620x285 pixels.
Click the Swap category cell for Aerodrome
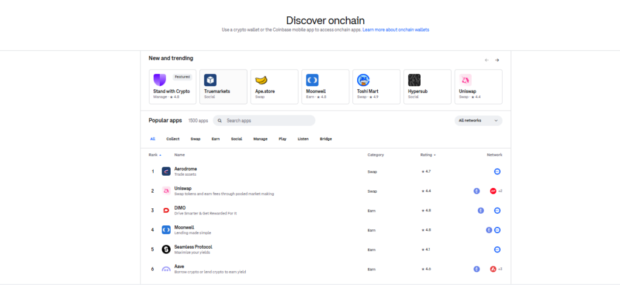(372, 171)
